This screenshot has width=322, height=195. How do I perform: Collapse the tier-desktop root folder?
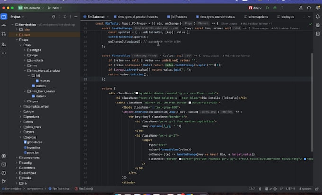[x=13, y=25]
